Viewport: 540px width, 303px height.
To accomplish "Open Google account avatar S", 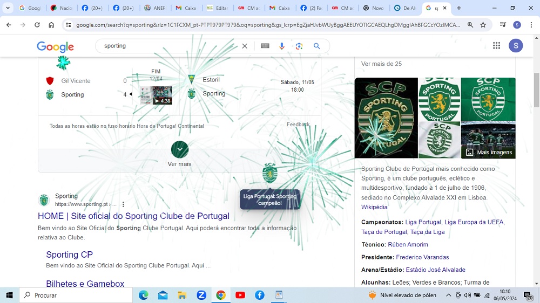I will (x=516, y=45).
